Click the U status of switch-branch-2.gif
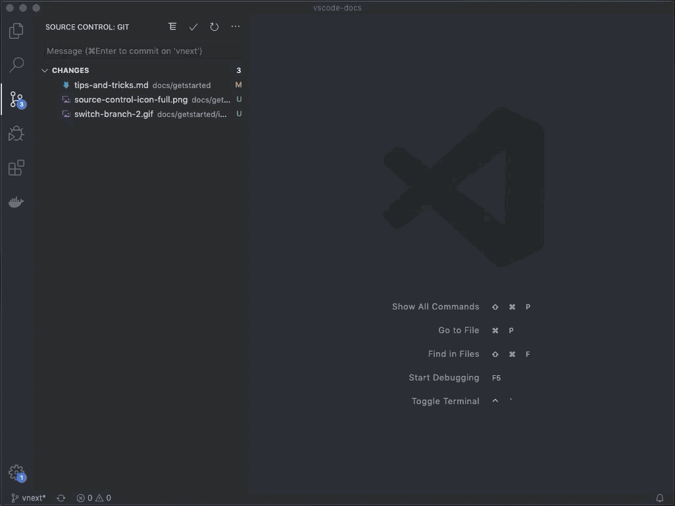Screen dimensions: 675x506 (239, 114)
